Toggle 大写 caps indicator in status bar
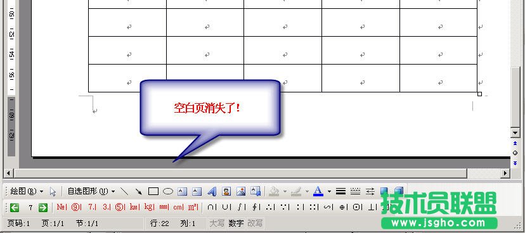This screenshot has width=525, height=233. (217, 223)
